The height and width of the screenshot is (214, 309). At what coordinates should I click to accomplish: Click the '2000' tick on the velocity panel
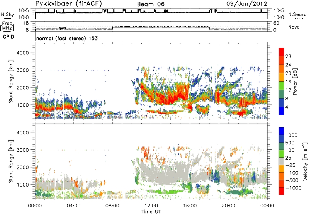pos(22,167)
